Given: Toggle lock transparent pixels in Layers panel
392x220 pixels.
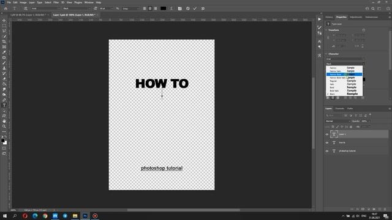Looking at the screenshot, I should point(333,127).
